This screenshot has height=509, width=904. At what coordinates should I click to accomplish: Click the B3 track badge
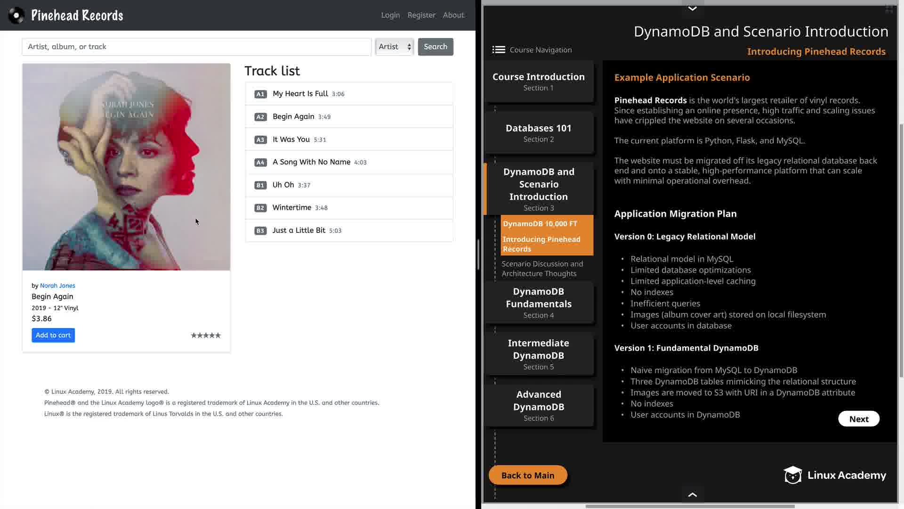click(260, 231)
